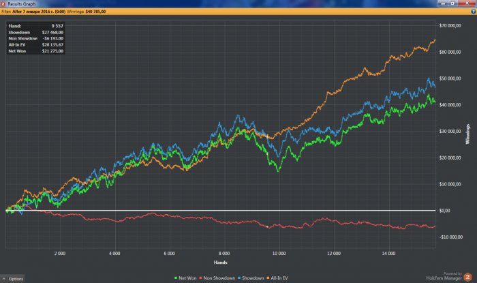Image resolution: width=477 pixels, height=283 pixels.
Task: Click the Hold'em Manager 2 logo
Action: 467,278
